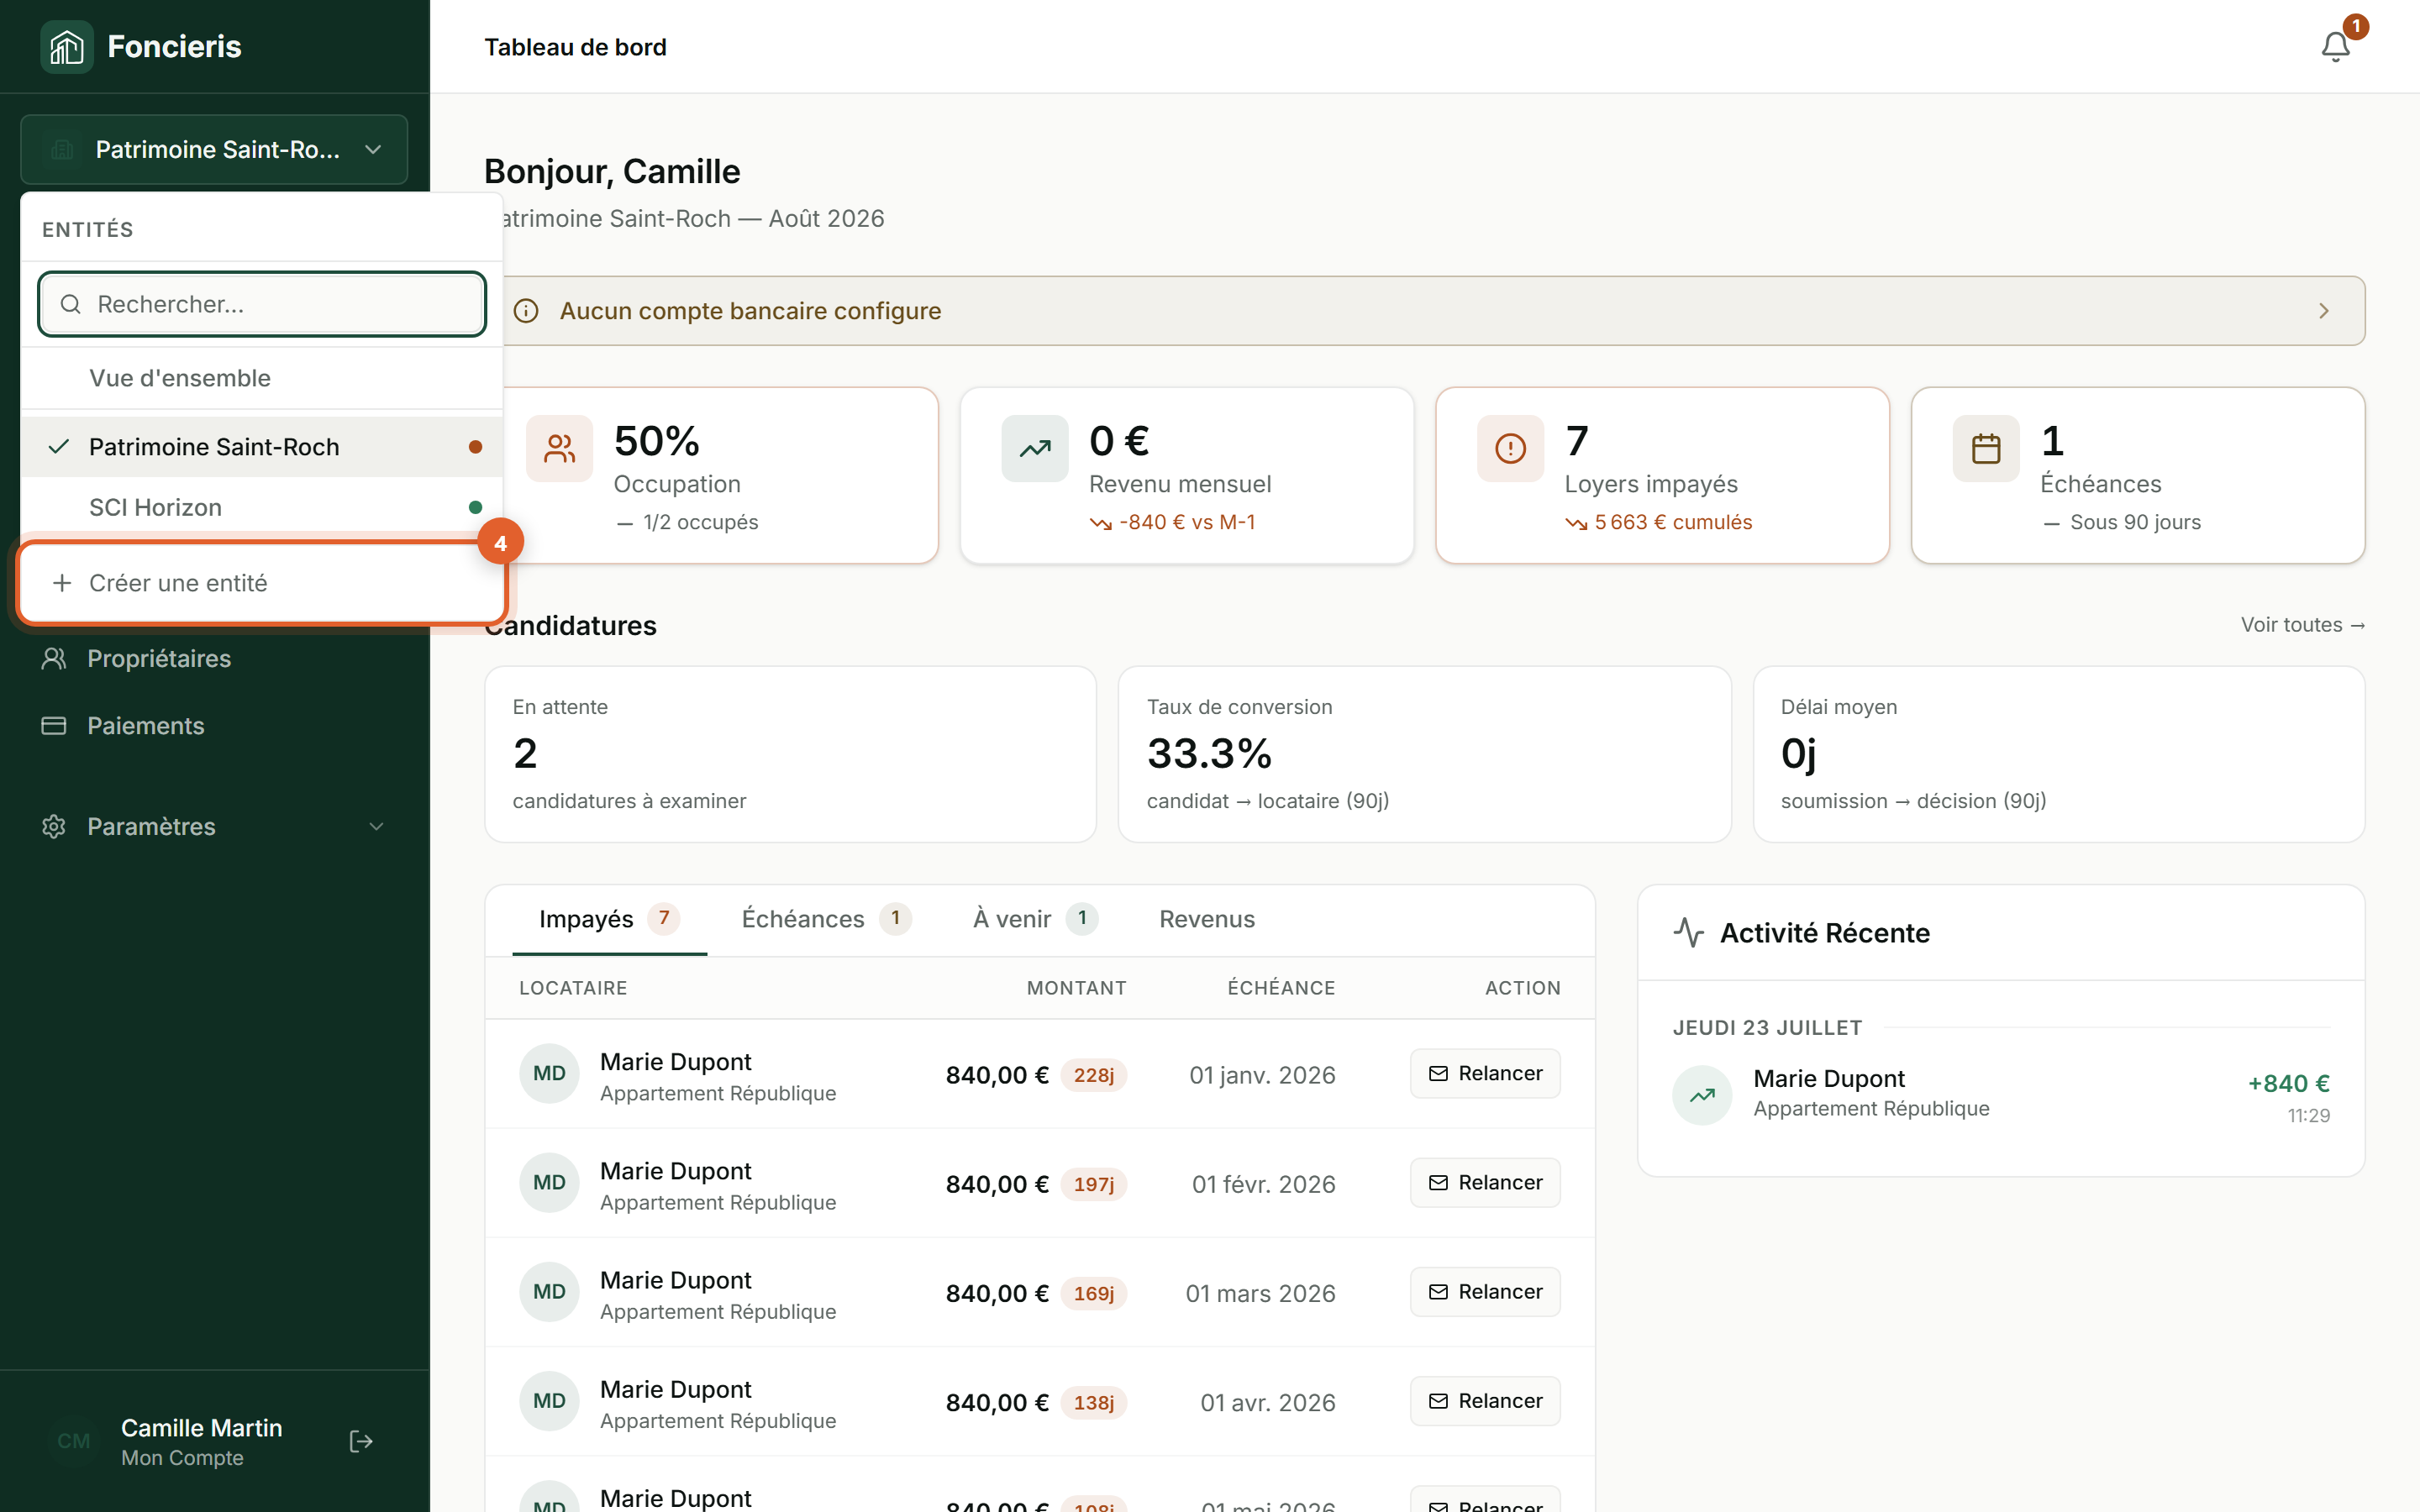Image resolution: width=2420 pixels, height=1512 pixels.
Task: Switch to the Revenus tab
Action: [x=1207, y=919]
